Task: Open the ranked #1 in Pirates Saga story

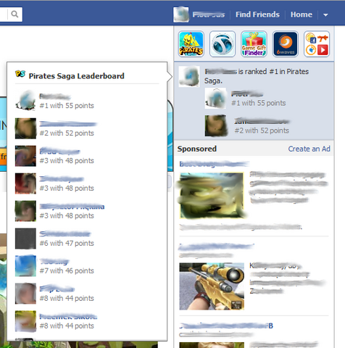Action: coord(257,76)
